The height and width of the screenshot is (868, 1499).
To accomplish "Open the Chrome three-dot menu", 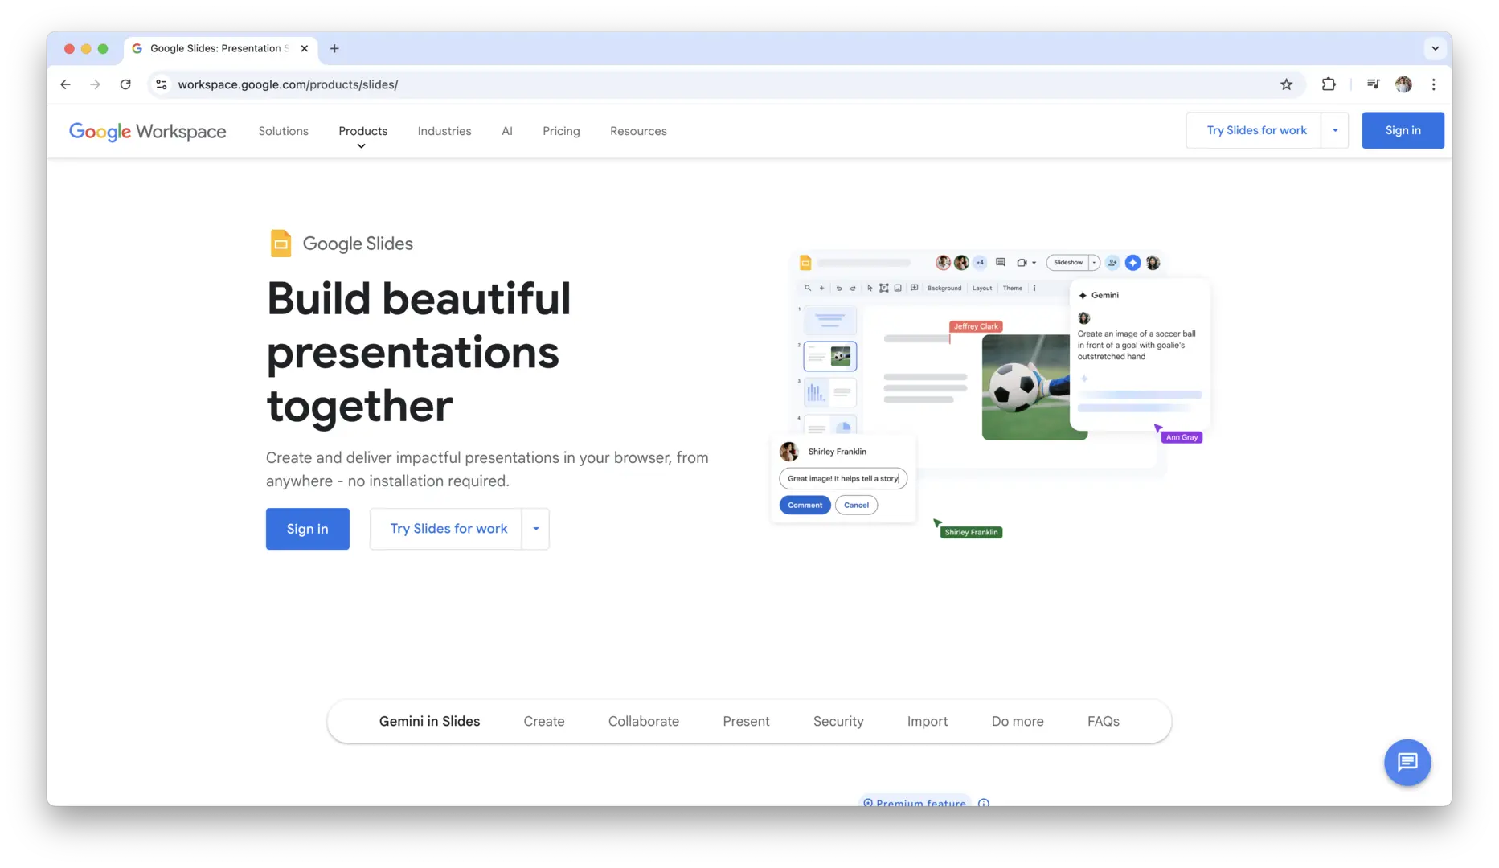I will [1434, 84].
